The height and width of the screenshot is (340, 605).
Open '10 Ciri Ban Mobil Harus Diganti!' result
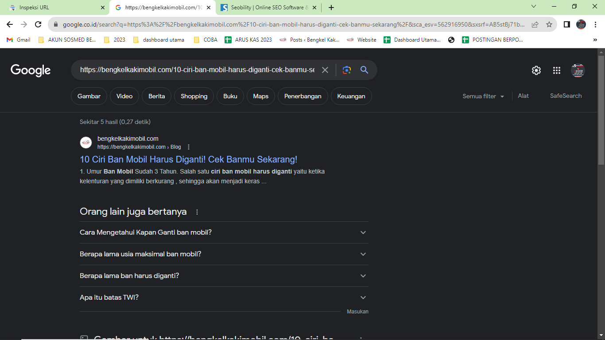click(189, 159)
